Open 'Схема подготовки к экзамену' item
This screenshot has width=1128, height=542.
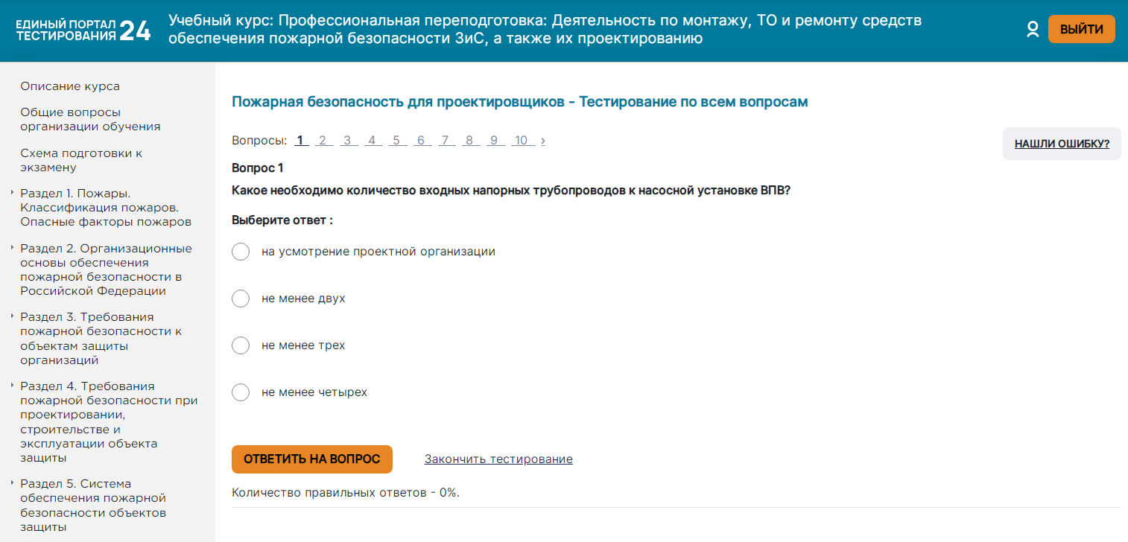pyautogui.click(x=81, y=160)
